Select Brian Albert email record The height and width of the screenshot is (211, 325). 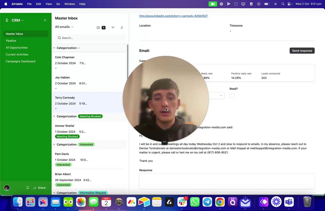tap(89, 180)
